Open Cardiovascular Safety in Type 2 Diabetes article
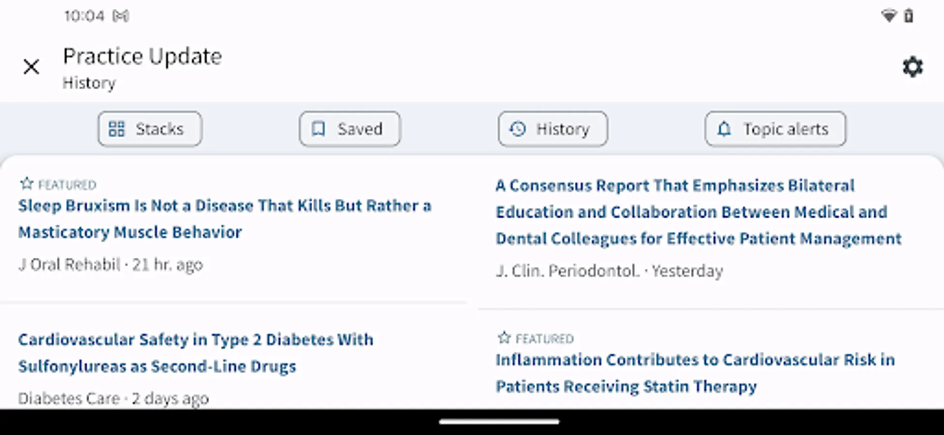The image size is (944, 435). [195, 353]
